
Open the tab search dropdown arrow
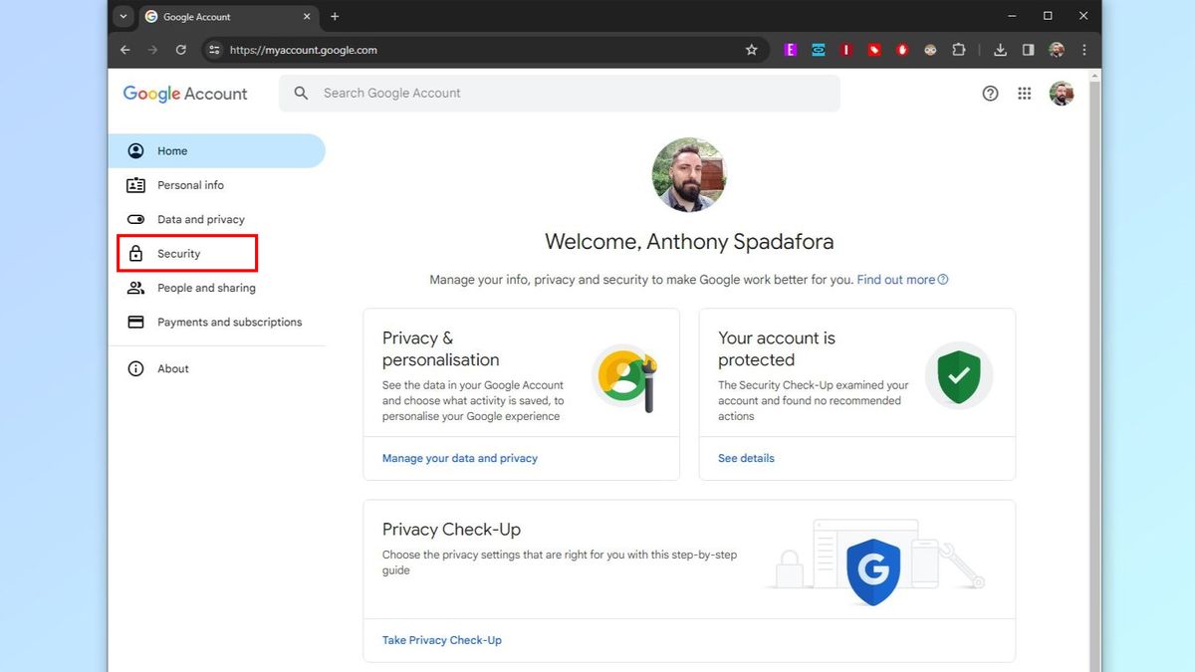121,16
